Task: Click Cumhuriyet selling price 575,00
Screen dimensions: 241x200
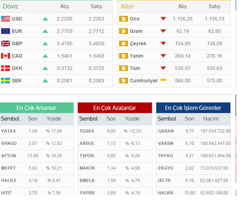Action: (215, 81)
